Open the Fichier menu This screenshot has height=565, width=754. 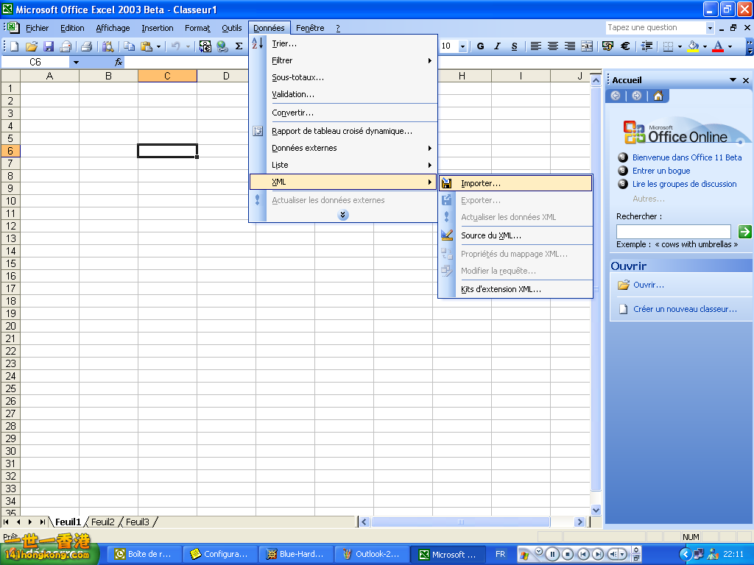pyautogui.click(x=37, y=28)
